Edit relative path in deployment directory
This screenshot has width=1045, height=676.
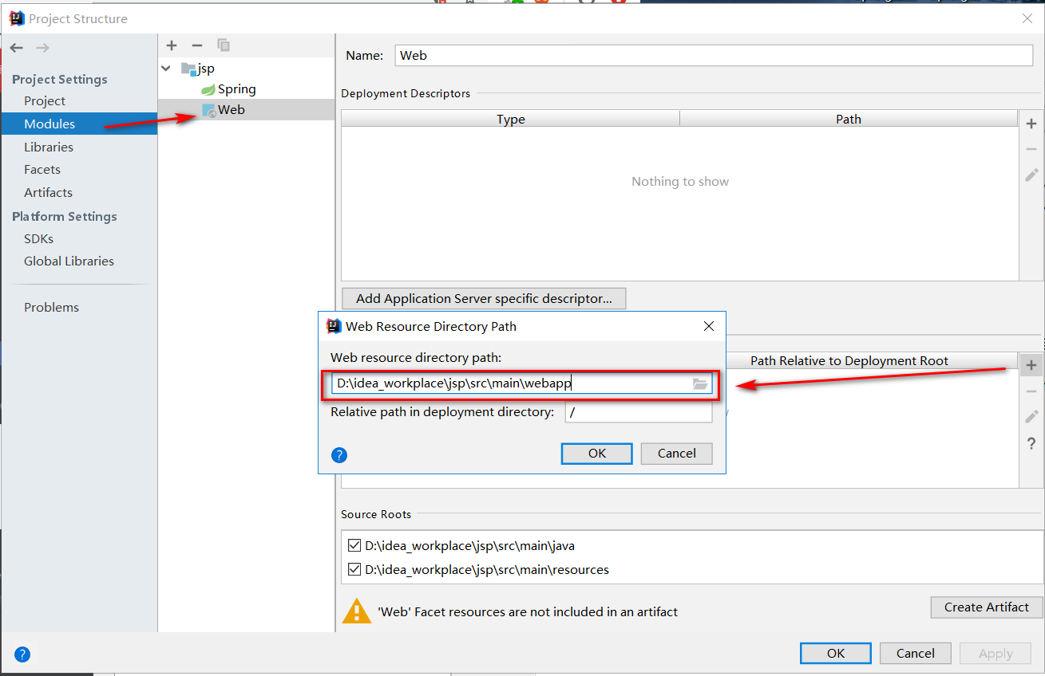(639, 412)
